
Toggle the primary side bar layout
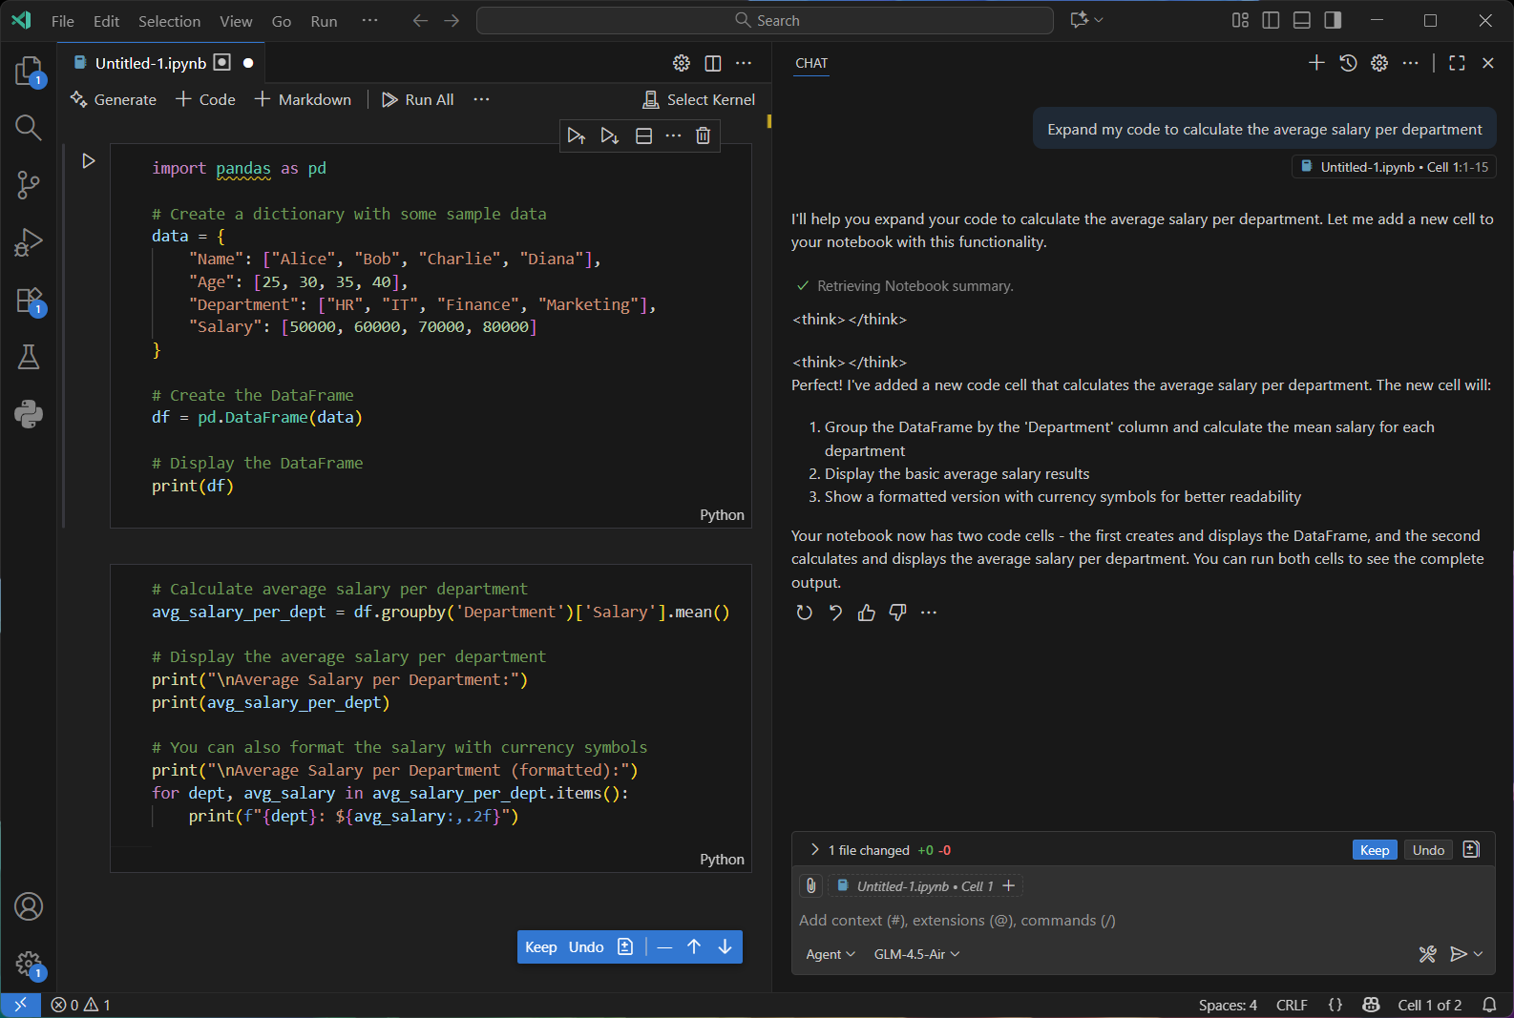click(1271, 20)
